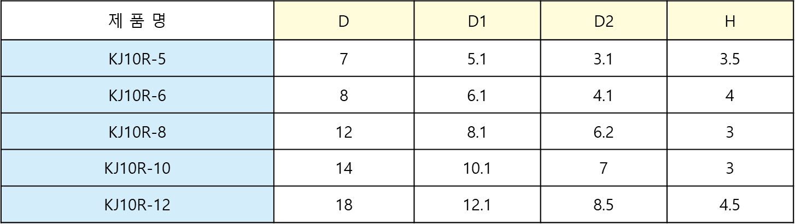This screenshot has width=795, height=224.
Task: Click the D1 value 5.1
Action: pyautogui.click(x=477, y=58)
